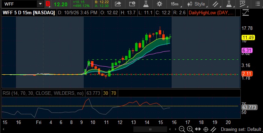The height and width of the screenshot is (133, 263).
Task: Zoom in with the plus magnifier icon
Action: pos(190,129)
